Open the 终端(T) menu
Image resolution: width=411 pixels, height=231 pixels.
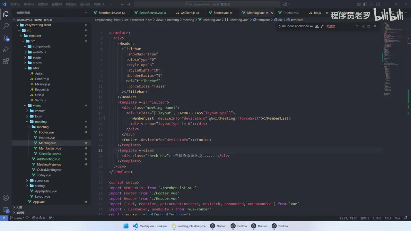[99, 4]
